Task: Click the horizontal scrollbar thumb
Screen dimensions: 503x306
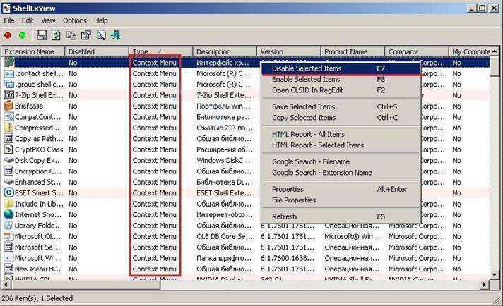Action: pos(85,284)
